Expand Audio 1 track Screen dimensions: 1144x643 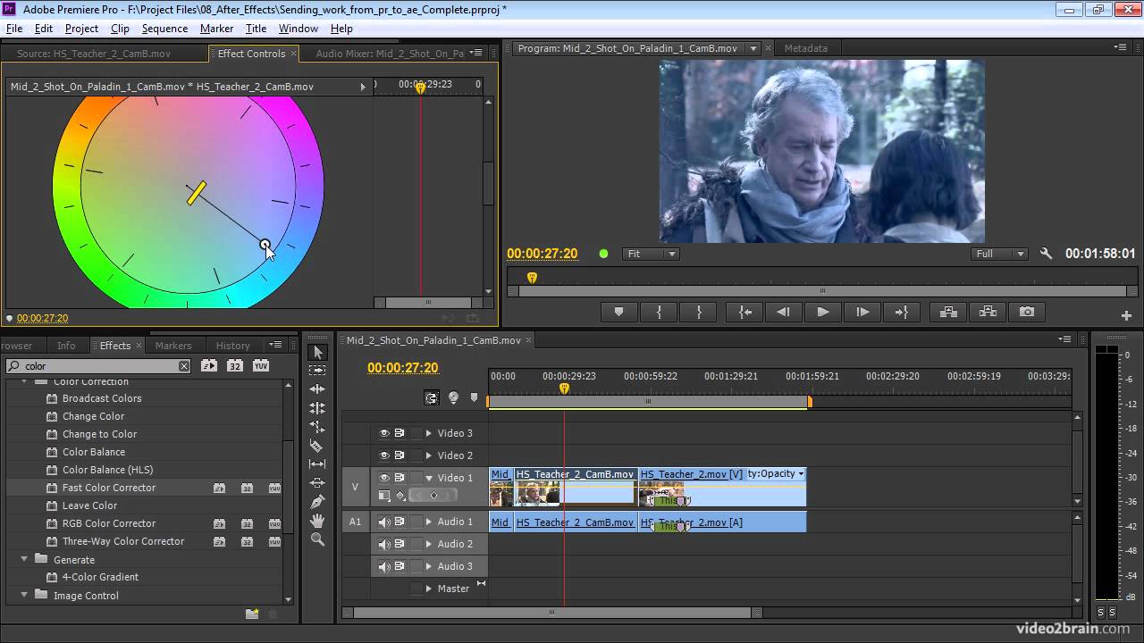pyautogui.click(x=429, y=522)
